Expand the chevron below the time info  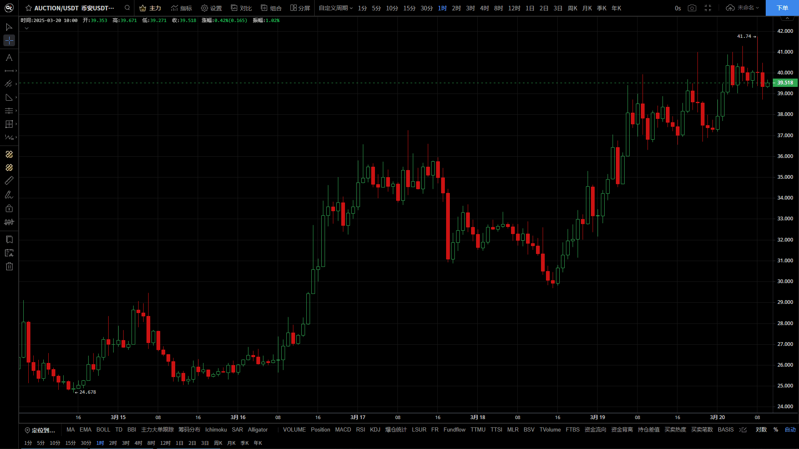pyautogui.click(x=26, y=28)
